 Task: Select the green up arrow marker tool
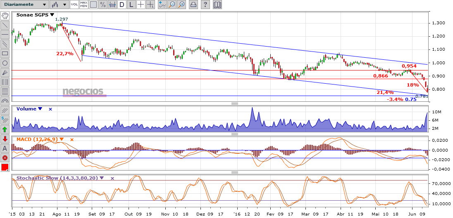click(x=5, y=129)
